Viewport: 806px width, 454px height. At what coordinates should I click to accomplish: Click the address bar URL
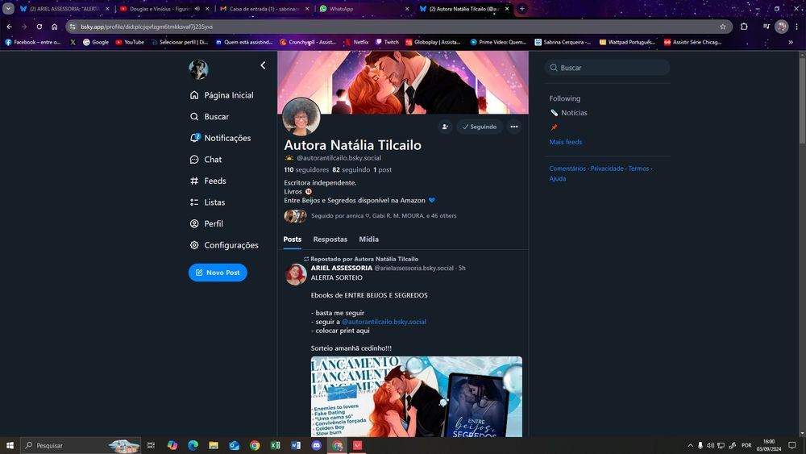147,27
